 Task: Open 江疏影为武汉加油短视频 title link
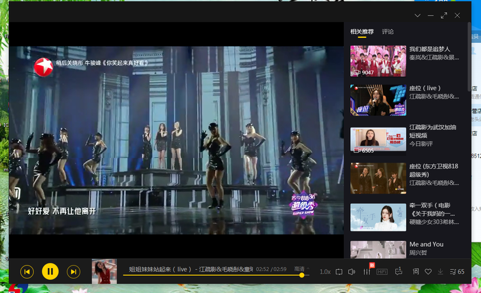coord(433,131)
